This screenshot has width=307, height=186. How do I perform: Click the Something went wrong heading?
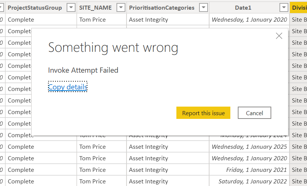click(x=113, y=47)
